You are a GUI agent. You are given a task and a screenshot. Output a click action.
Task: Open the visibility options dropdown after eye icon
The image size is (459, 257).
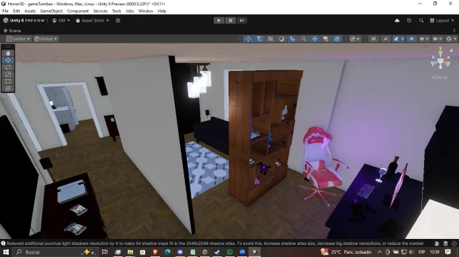tap(424, 39)
